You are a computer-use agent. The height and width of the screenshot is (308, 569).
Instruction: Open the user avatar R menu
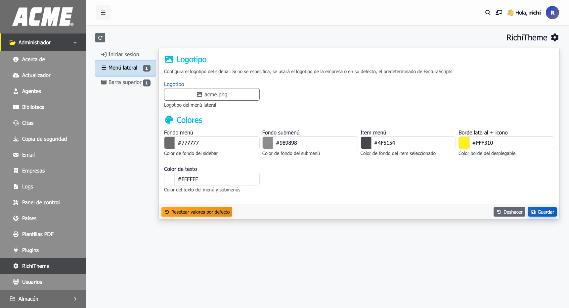point(552,13)
